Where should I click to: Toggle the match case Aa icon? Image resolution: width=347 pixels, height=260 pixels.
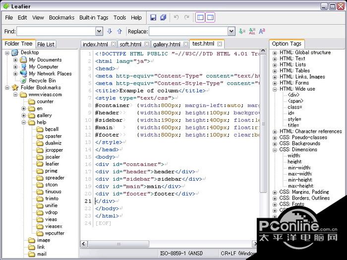click(x=262, y=31)
